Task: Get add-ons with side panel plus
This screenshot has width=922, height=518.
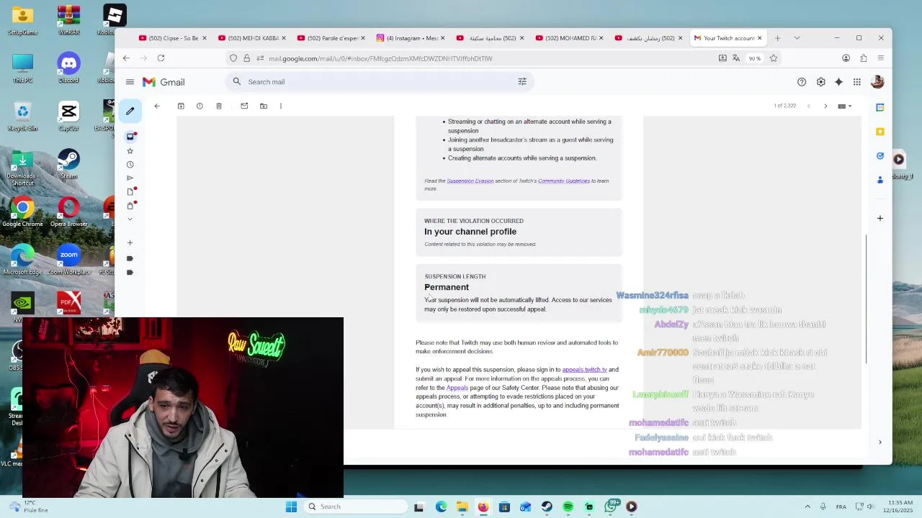Action: point(880,218)
